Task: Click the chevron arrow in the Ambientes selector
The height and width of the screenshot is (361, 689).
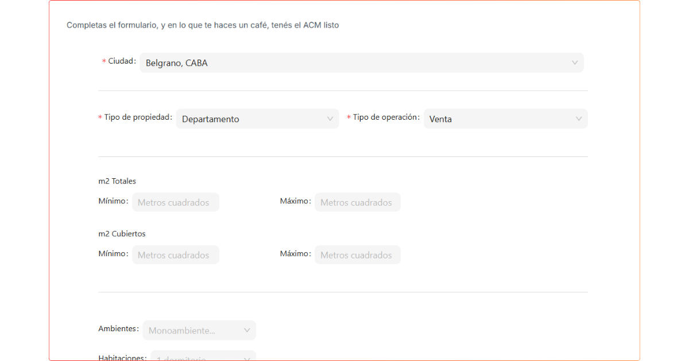Action: [247, 331]
